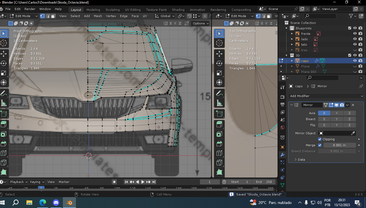The height and width of the screenshot is (208, 366).
Task: Click the Merge distance 0.001 m field
Action: click(339, 145)
